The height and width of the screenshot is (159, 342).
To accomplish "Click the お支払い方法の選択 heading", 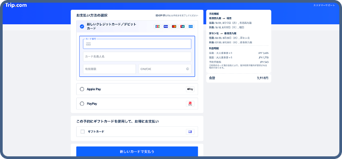I will [92, 15].
